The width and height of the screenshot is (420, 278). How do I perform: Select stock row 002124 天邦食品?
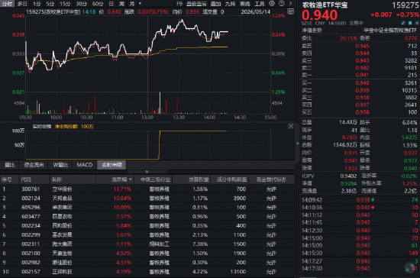click(147, 198)
